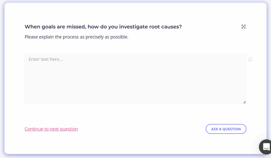
Task: Maximize the question card with the expand icon
Action: (243, 27)
